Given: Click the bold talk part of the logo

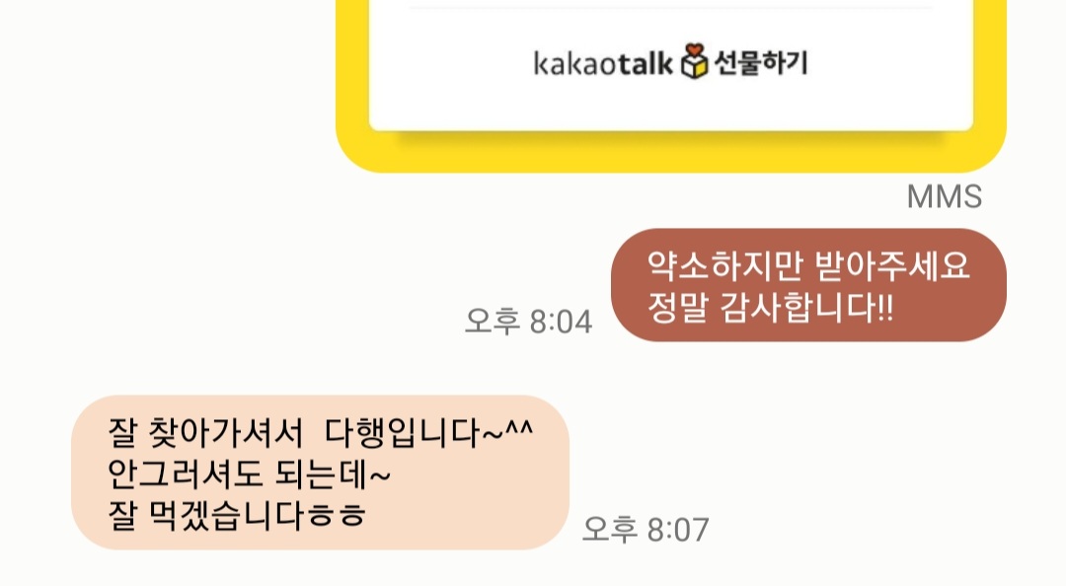Looking at the screenshot, I should coord(646,62).
